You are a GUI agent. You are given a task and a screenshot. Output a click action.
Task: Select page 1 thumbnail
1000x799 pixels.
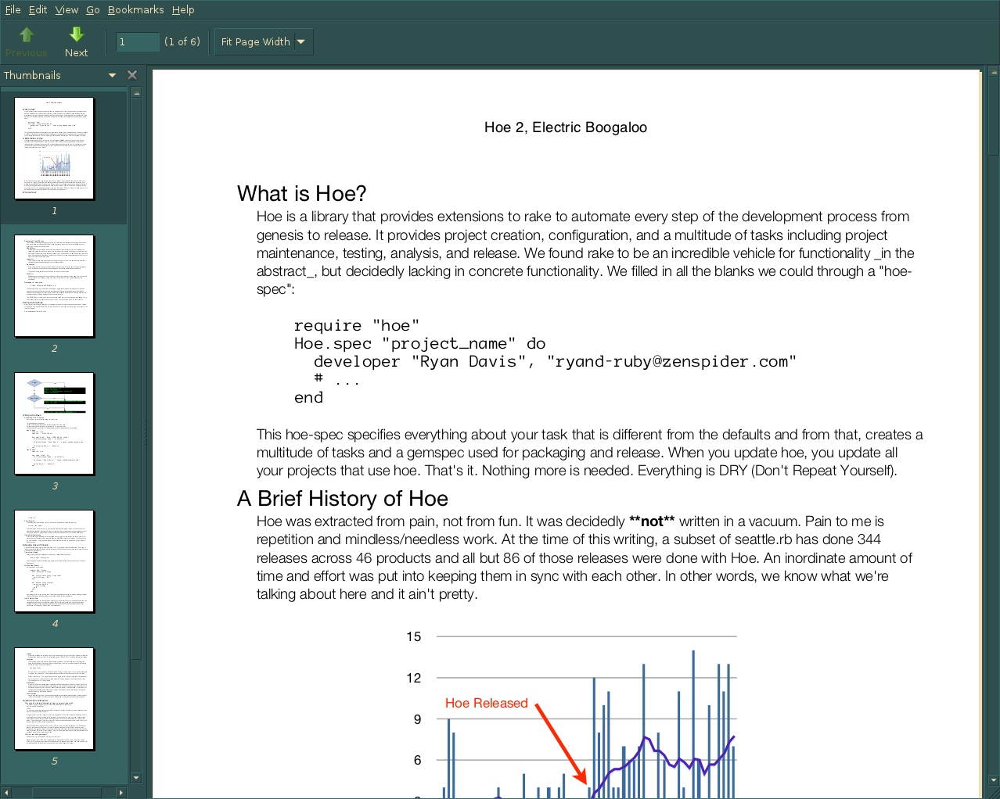[54, 149]
